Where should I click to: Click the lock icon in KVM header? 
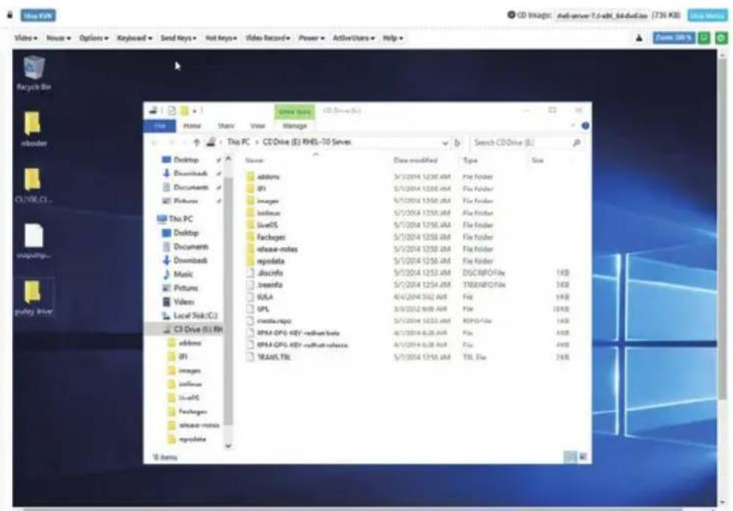pyautogui.click(x=10, y=15)
